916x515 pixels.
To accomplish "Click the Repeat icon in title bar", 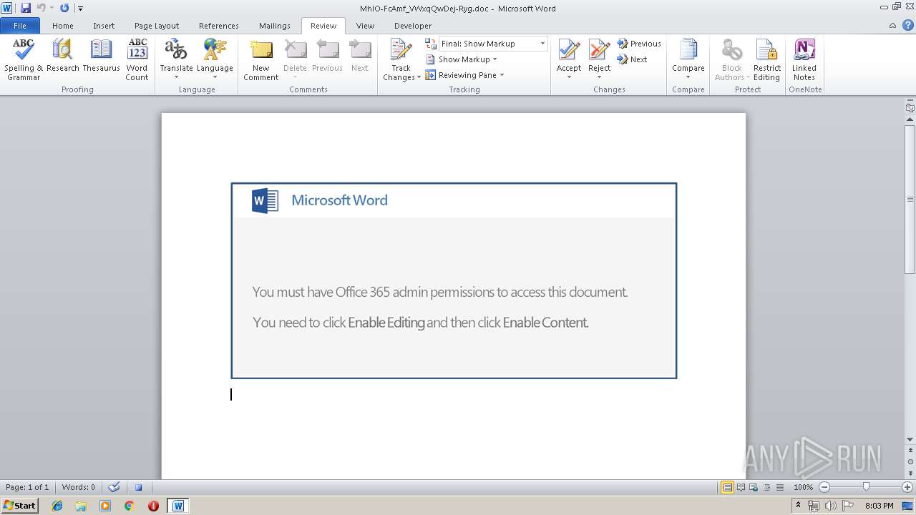I will (64, 8).
